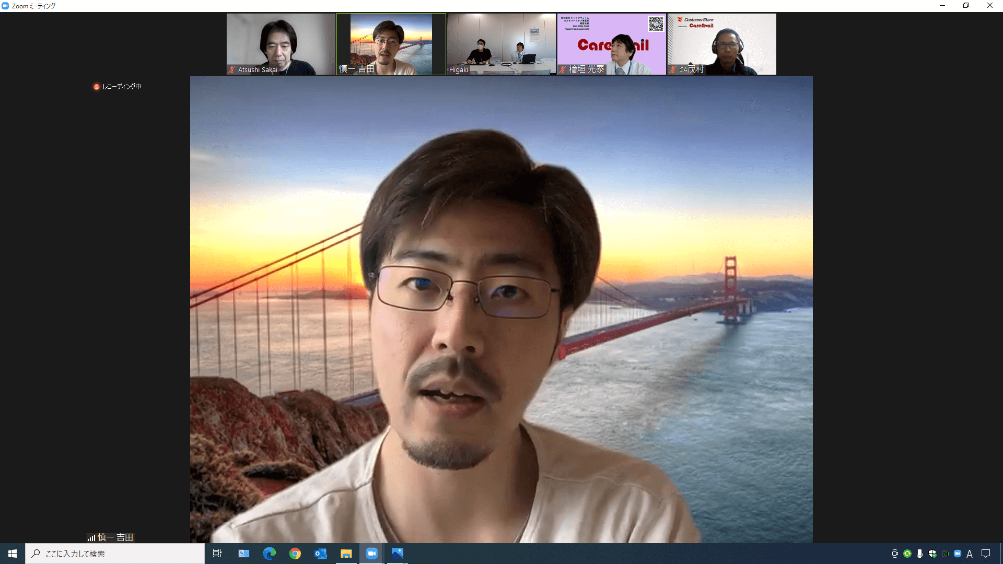Minimize the Zoom meeting window
1003x564 pixels.
coord(942,6)
